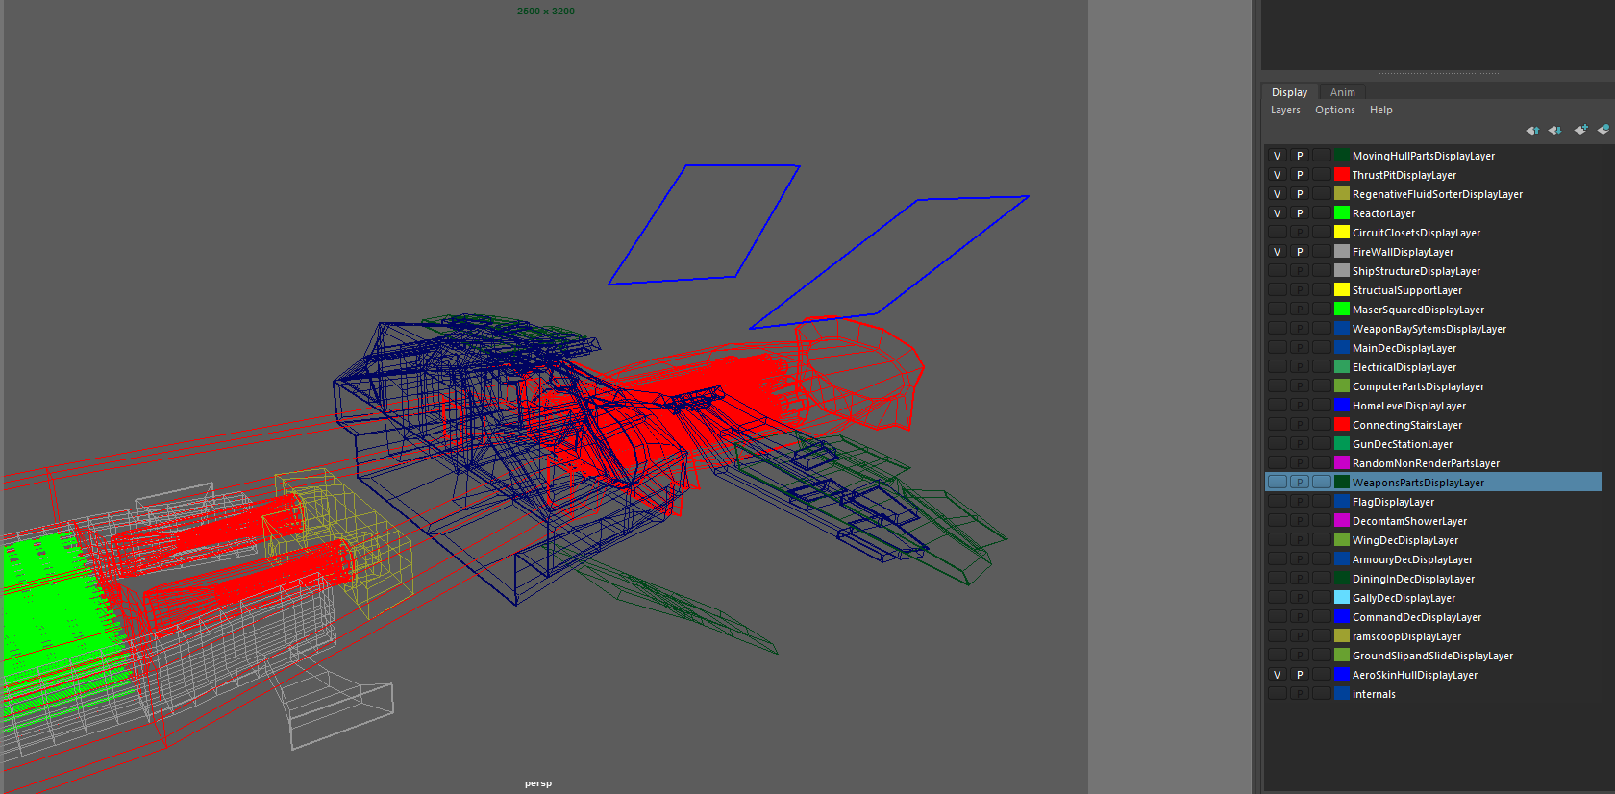1615x794 pixels.
Task: Cycle display type box for FireWallDisplayLayer
Action: (1322, 252)
